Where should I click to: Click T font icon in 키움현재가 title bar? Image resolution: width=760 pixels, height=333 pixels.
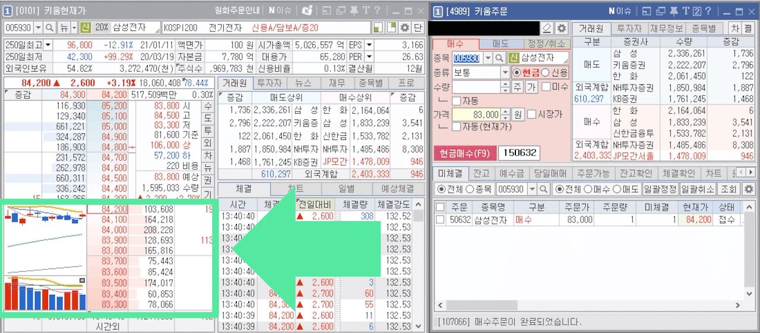[x=366, y=11]
